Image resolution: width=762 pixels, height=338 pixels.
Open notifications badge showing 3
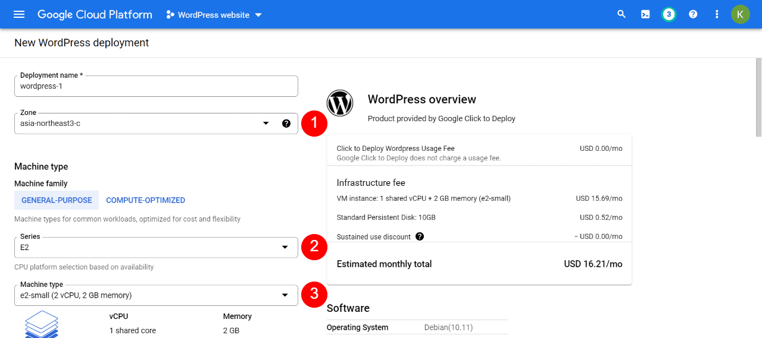click(x=669, y=14)
